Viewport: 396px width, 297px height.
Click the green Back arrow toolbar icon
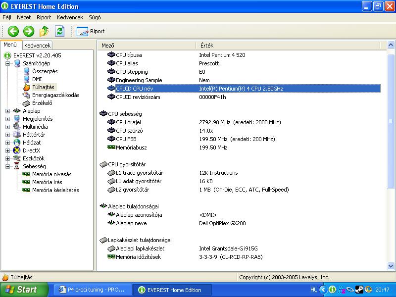[13, 31]
